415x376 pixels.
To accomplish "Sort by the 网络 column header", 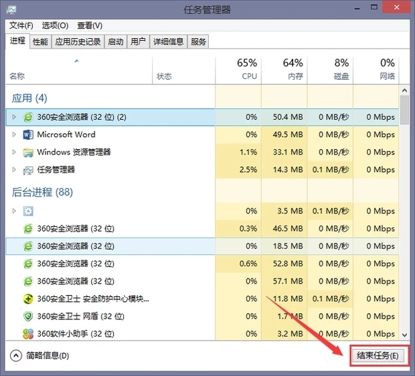I will (376, 71).
